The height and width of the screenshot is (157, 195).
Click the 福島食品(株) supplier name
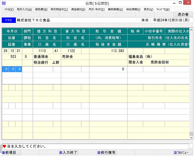pos(140,57)
